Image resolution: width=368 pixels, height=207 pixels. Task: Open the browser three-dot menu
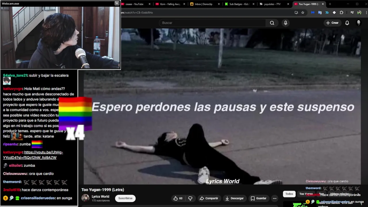click(x=366, y=13)
